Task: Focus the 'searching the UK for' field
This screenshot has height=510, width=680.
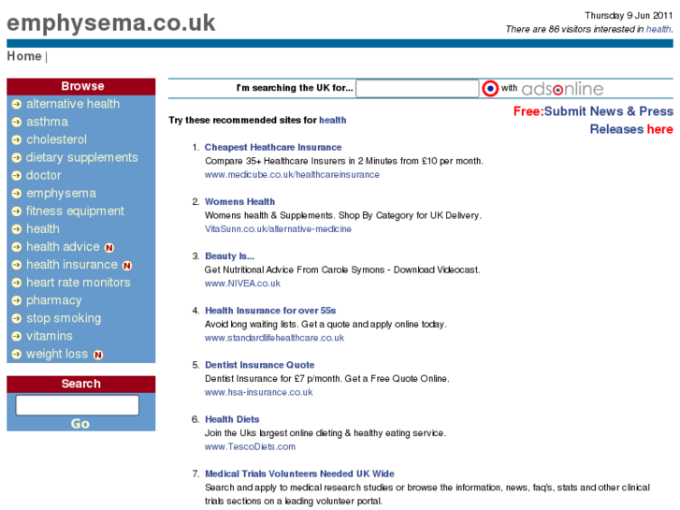Action: click(417, 89)
